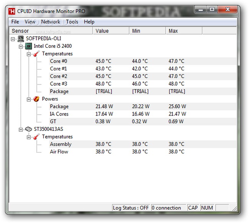249x223 pixels.
Task: Click the Value column header
Action: (x=111, y=31)
